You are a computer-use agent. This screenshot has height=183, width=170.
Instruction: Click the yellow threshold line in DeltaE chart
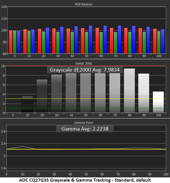click(86, 99)
